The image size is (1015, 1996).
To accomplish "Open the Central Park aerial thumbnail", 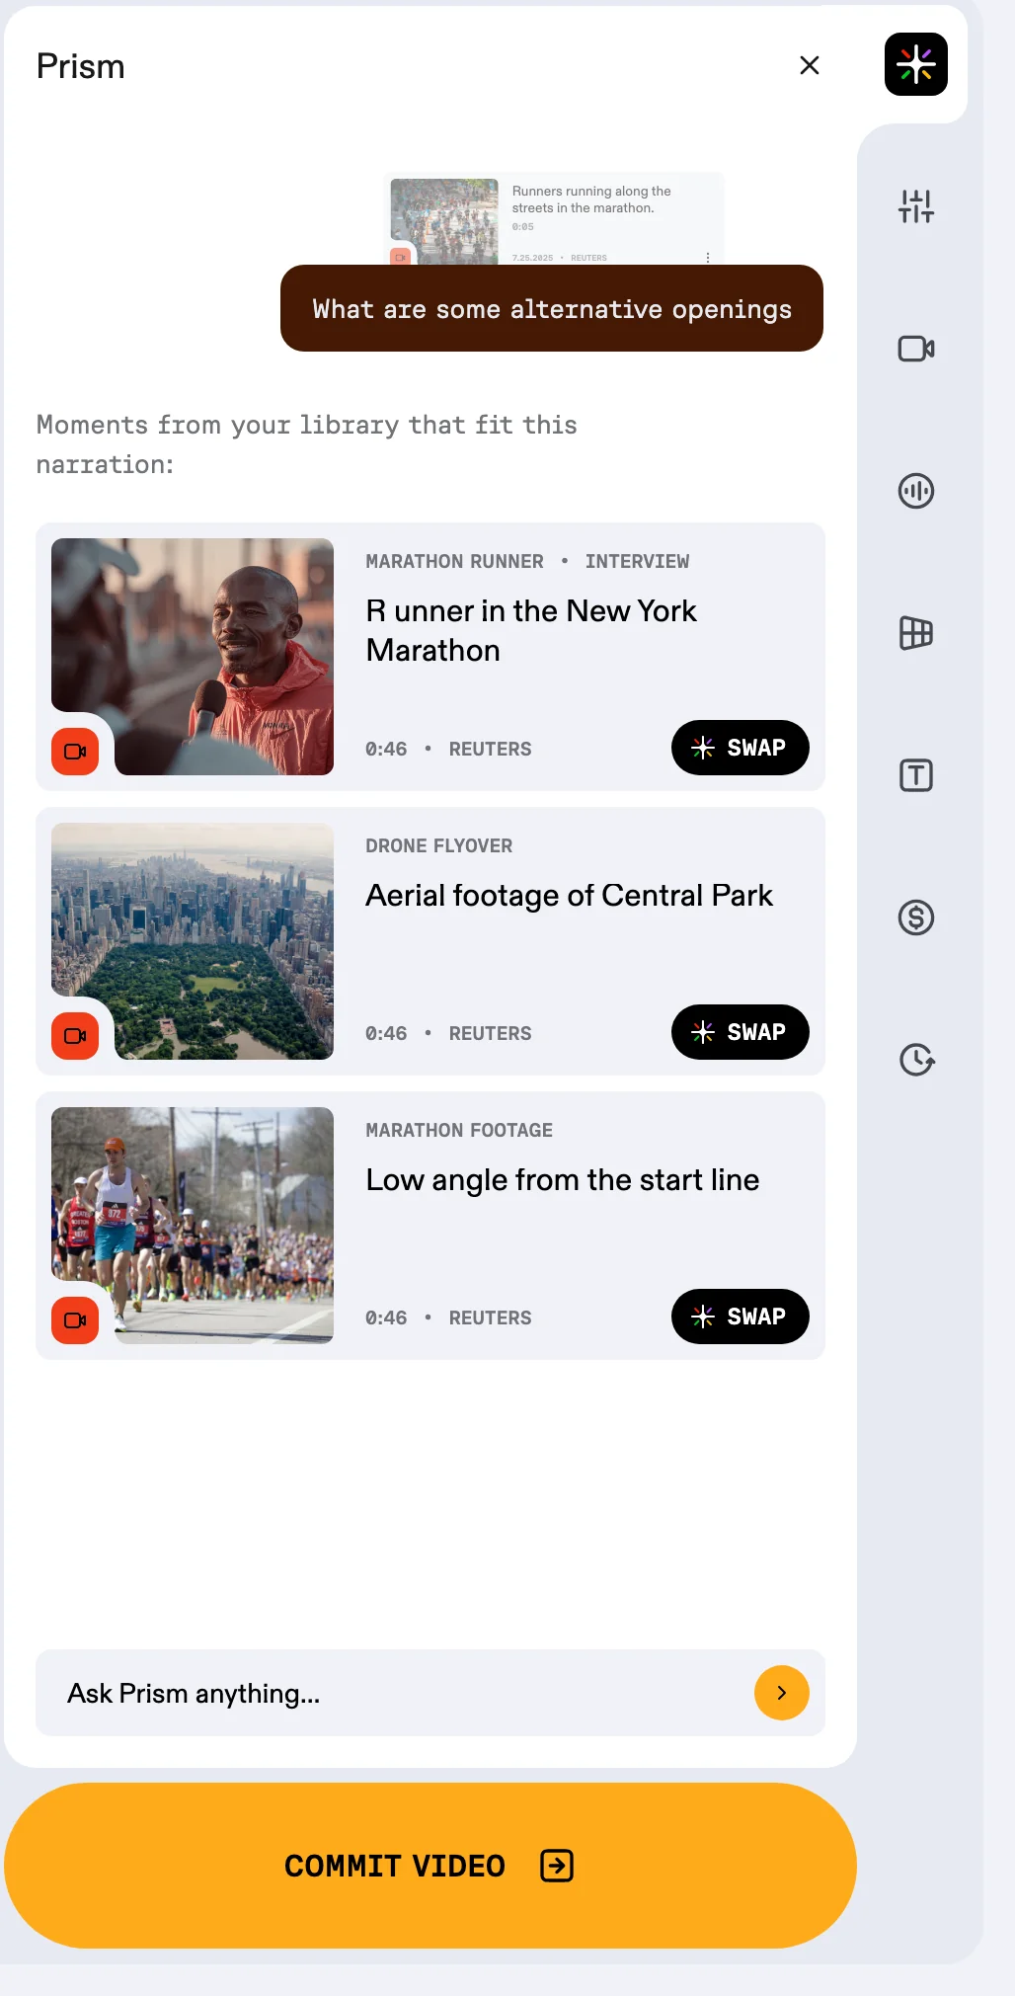I will (x=193, y=941).
